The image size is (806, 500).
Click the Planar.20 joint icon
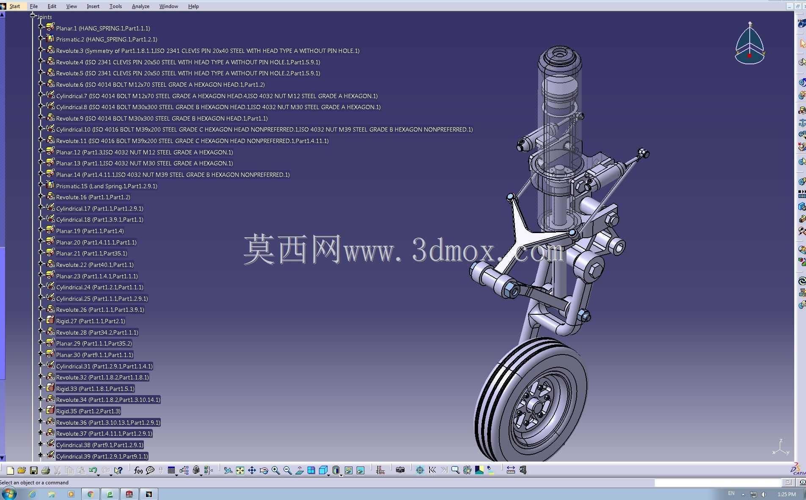point(50,241)
